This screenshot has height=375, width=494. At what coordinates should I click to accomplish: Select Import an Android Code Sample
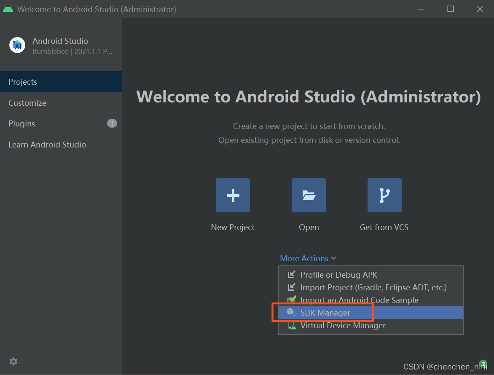pos(371,300)
